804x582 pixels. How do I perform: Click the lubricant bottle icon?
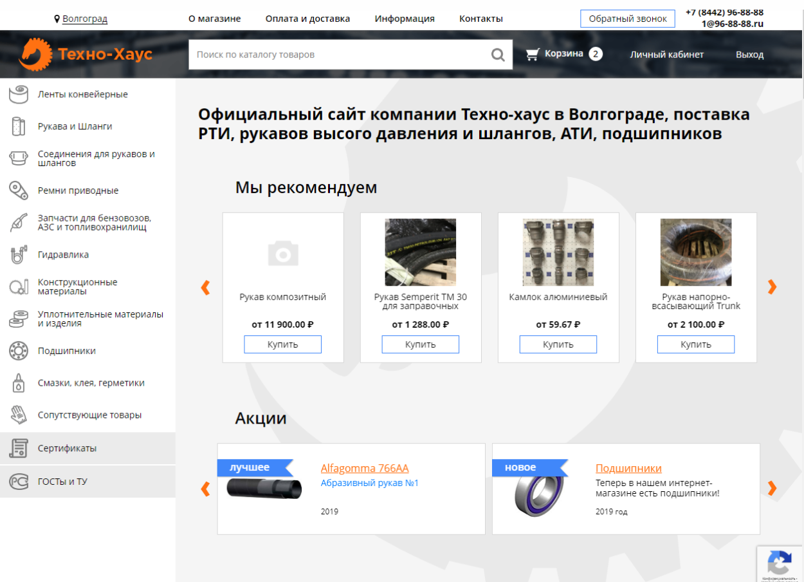19,383
